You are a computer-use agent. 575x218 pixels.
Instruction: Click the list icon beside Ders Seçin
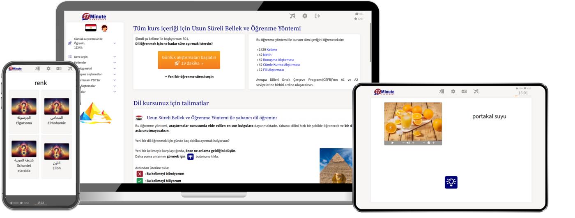pyautogui.click(x=70, y=57)
